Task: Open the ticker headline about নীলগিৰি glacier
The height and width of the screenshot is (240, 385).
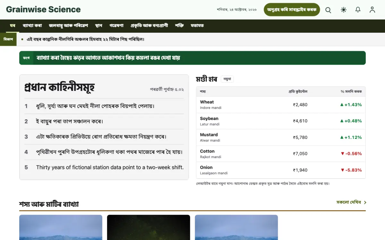Action: coord(85,39)
